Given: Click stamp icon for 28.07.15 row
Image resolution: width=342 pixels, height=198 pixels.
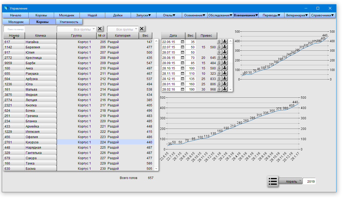Looking at the screenshot, I should 225,52.
